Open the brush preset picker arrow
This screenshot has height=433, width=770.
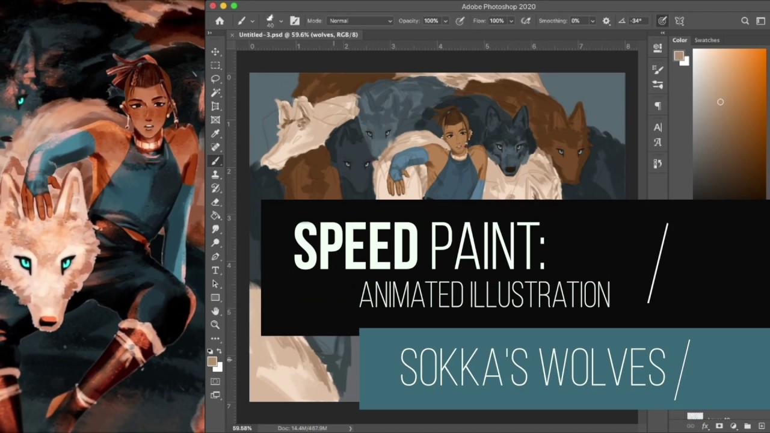click(x=281, y=21)
